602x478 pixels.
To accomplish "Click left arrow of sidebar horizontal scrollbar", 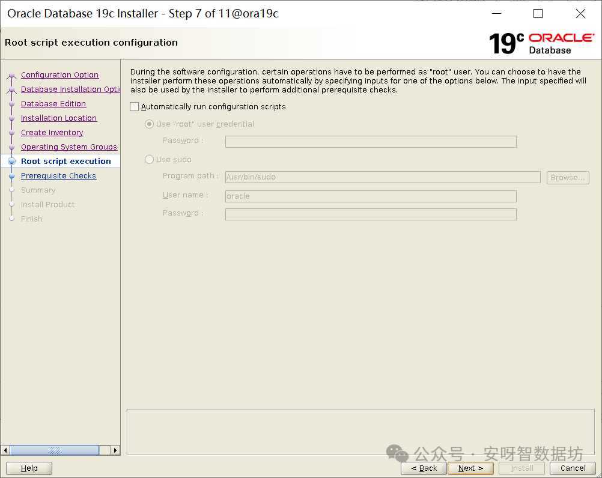I will [x=5, y=450].
